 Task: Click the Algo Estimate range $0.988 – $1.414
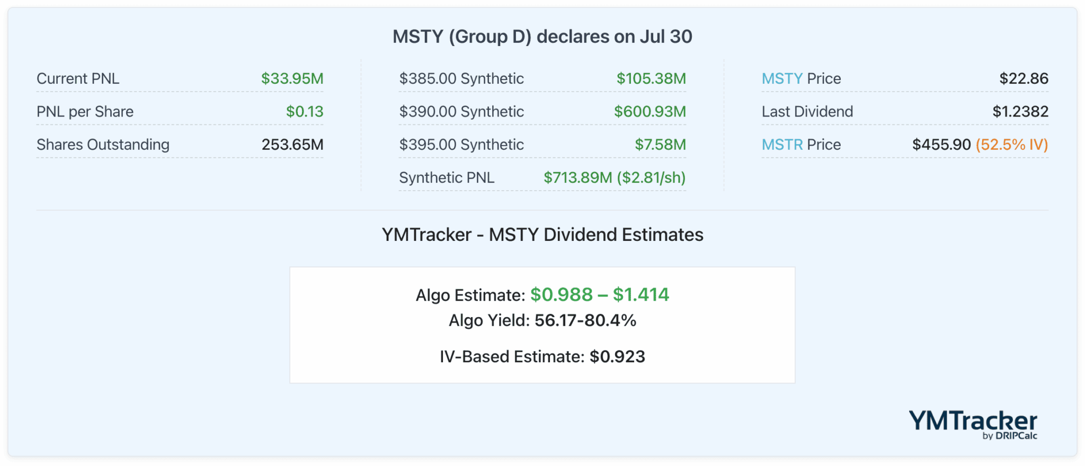pyautogui.click(x=599, y=294)
